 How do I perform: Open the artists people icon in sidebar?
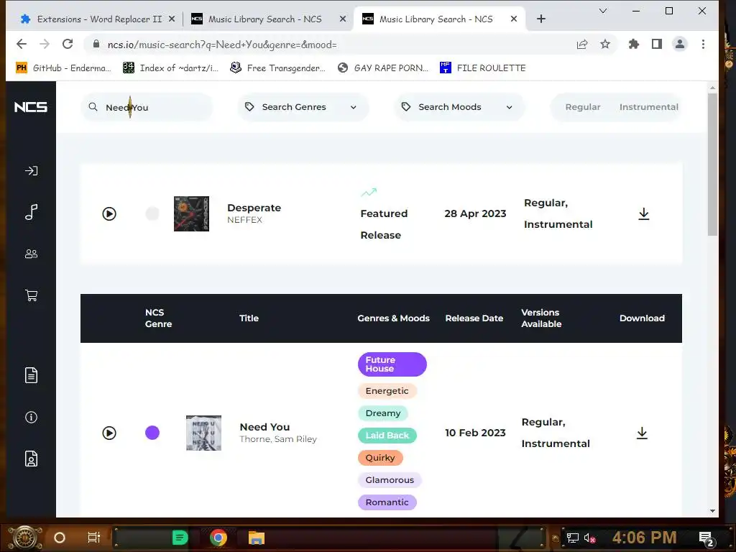[31, 254]
